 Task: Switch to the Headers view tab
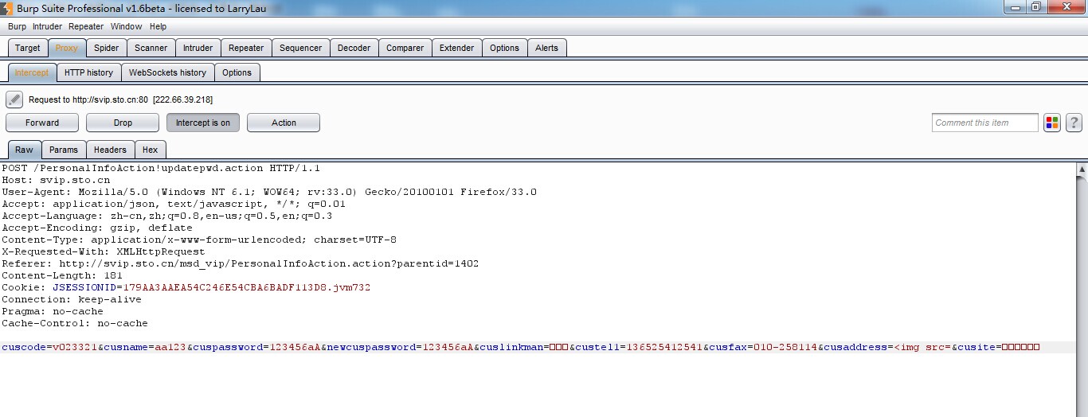110,150
